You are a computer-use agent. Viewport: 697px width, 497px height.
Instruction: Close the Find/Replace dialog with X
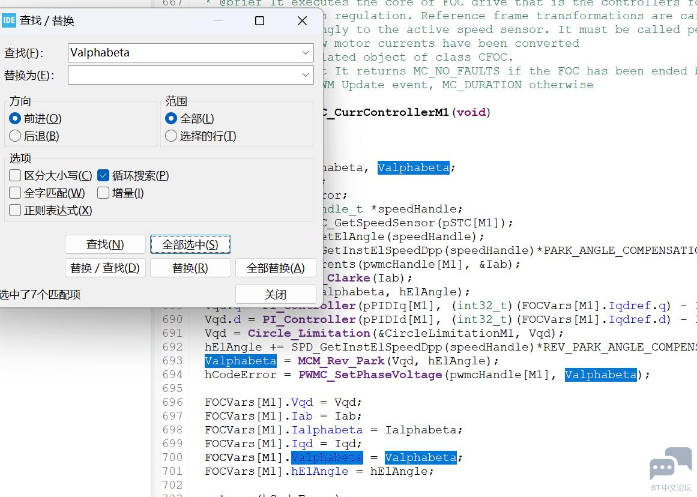(302, 21)
